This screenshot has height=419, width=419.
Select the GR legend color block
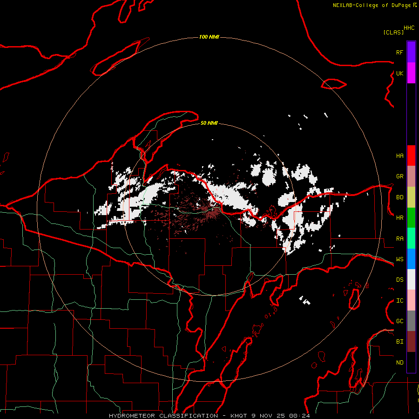coord(411,176)
